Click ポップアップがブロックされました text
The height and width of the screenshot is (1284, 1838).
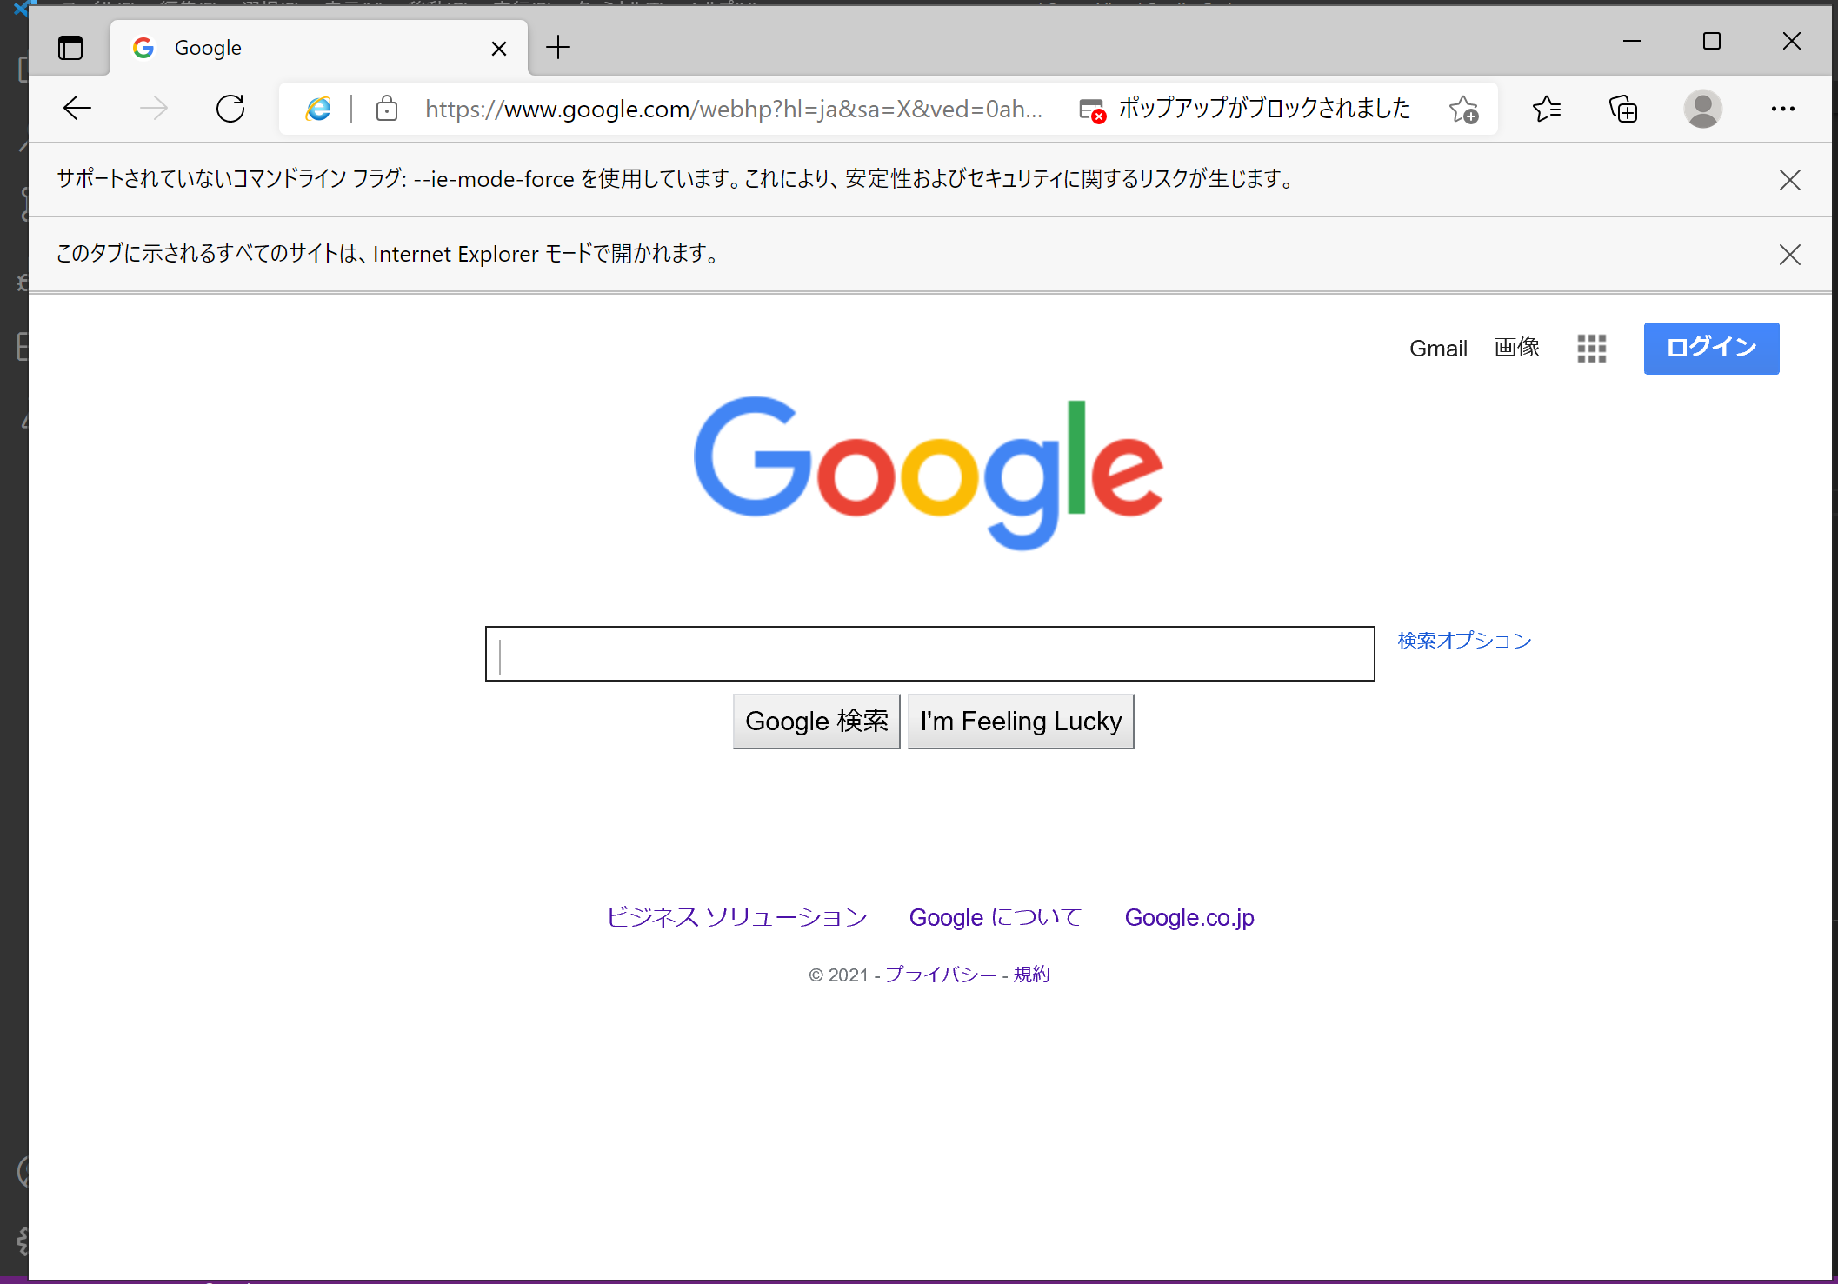click(x=1264, y=109)
